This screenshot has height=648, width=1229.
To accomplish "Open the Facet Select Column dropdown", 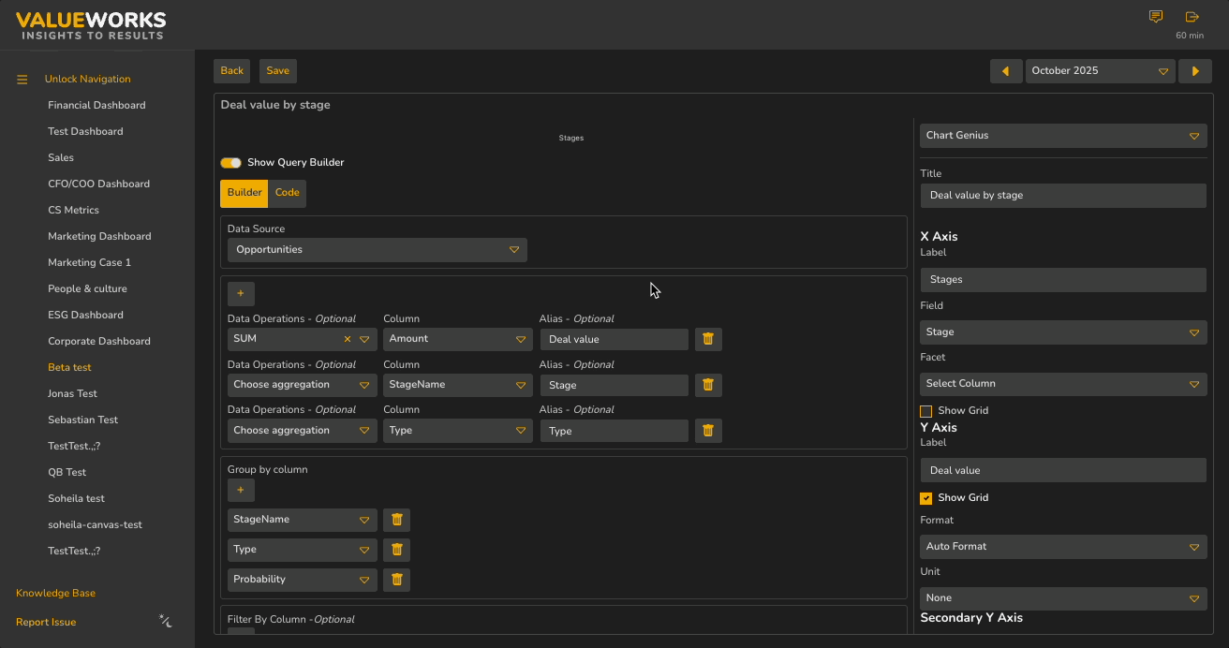I will (x=1063, y=384).
